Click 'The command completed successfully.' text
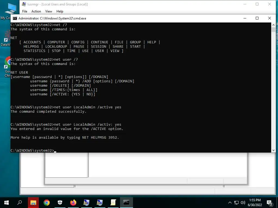The width and height of the screenshot is (278, 208). 48,111
